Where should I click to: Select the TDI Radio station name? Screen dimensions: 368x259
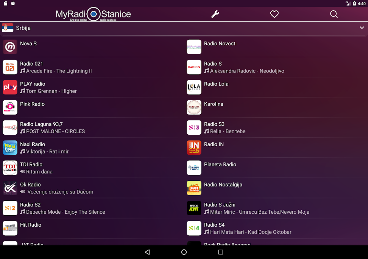31,164
